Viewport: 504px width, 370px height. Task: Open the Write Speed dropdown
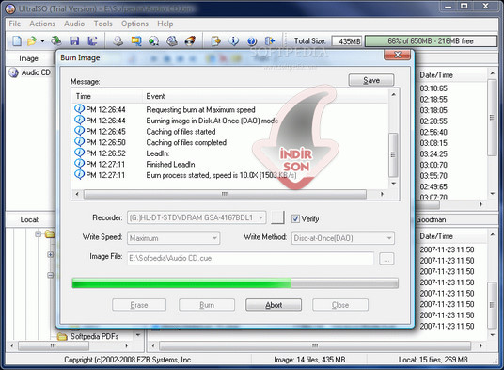(214, 238)
